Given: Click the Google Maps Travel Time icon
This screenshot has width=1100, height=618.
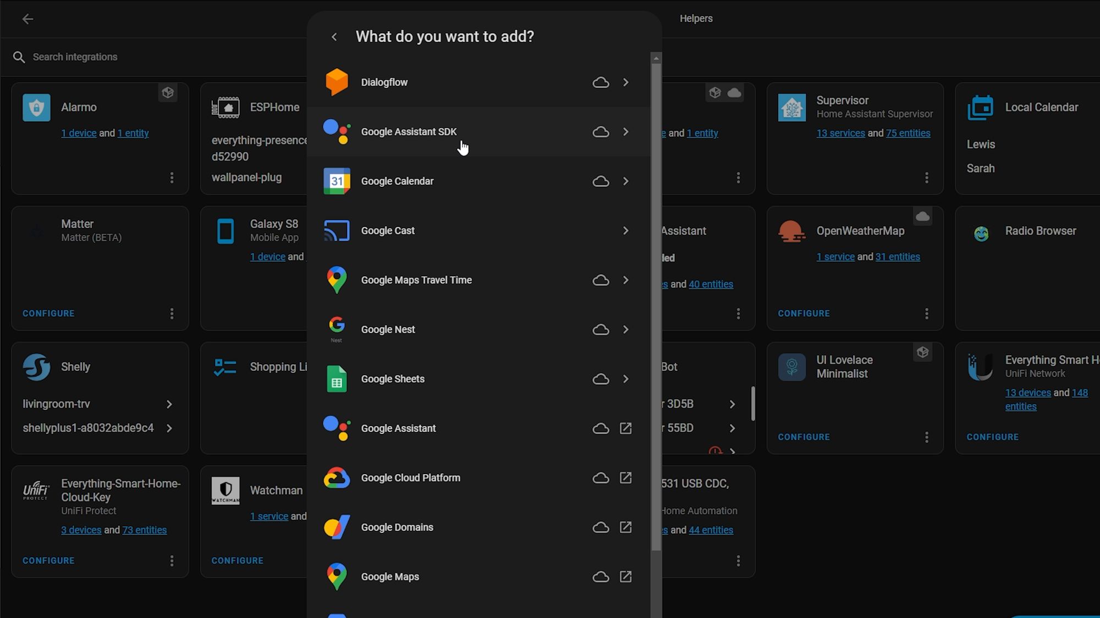Looking at the screenshot, I should click(x=336, y=279).
